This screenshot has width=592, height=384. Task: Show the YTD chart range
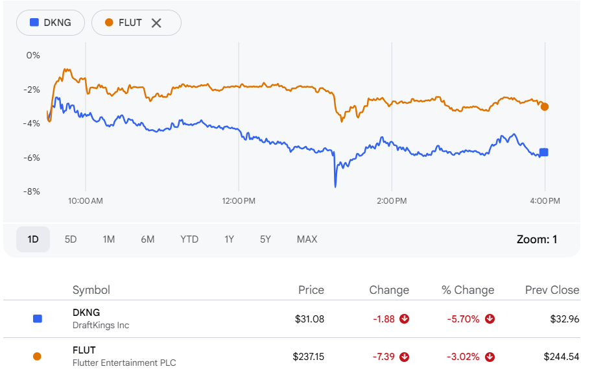pyautogui.click(x=189, y=239)
